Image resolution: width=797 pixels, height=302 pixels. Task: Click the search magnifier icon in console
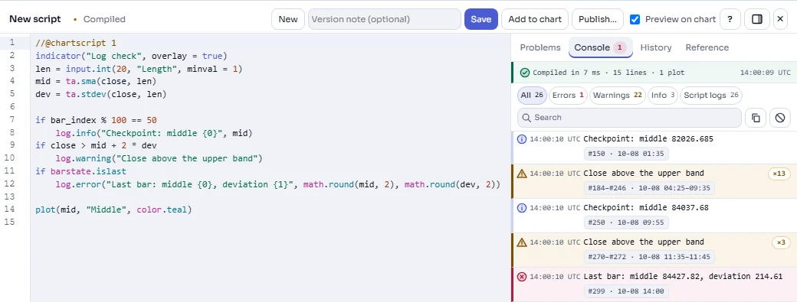(526, 118)
